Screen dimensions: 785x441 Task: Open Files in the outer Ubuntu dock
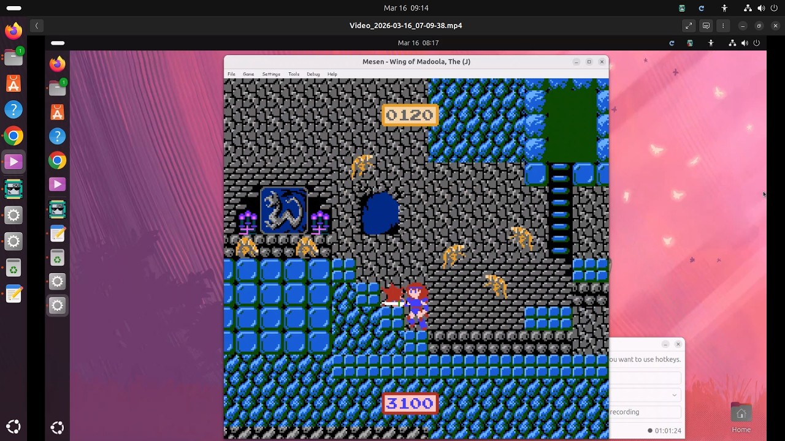13,57
